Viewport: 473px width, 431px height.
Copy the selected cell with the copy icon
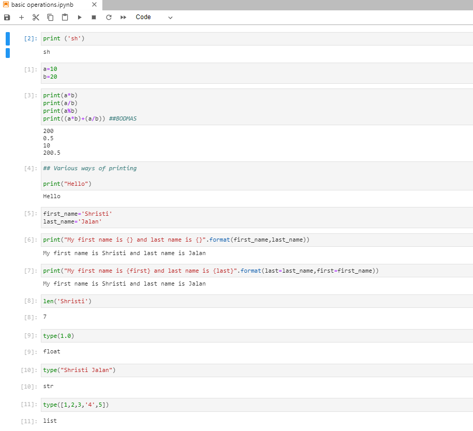coord(50,17)
